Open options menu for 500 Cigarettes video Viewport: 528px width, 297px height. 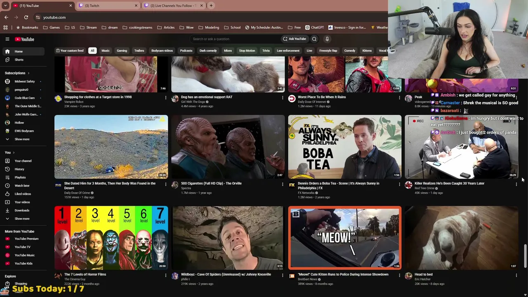click(283, 184)
